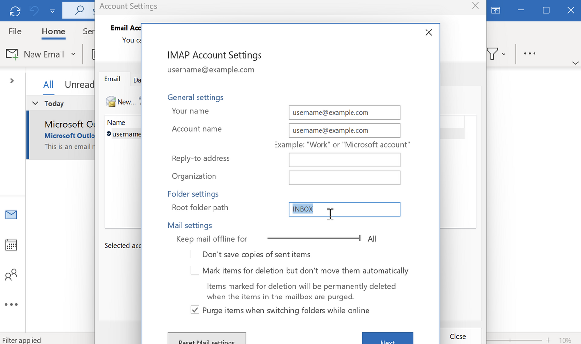Click the Reply-to address field

[x=344, y=160]
